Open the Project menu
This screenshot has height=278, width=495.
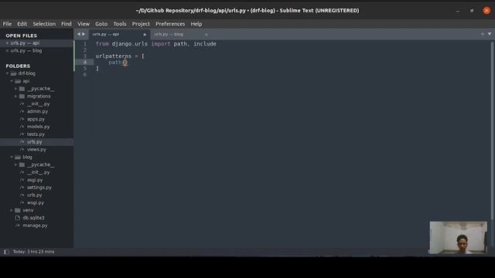[141, 24]
